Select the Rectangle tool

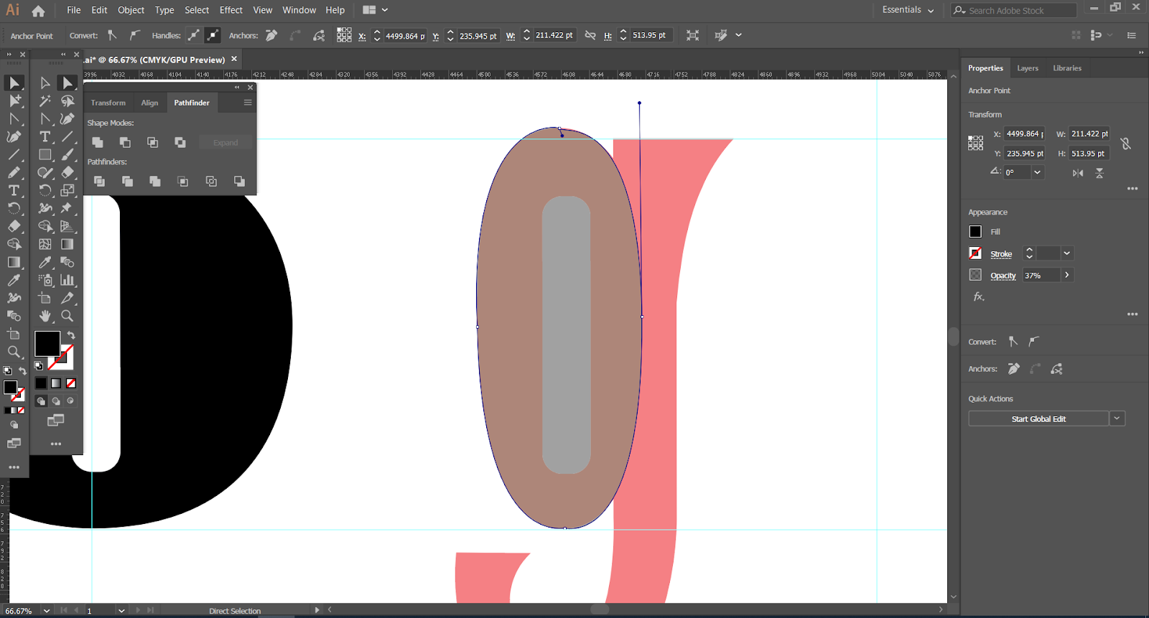click(x=45, y=154)
